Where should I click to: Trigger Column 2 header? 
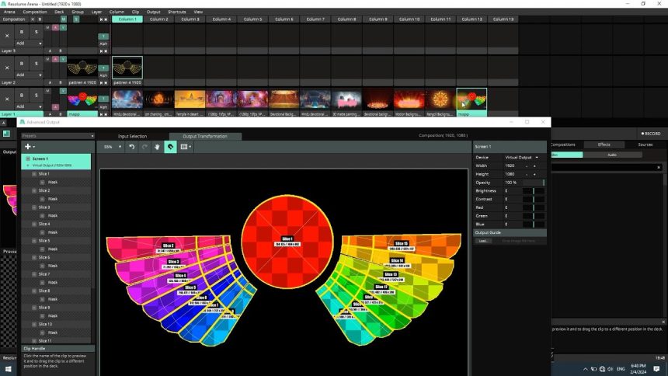[159, 19]
